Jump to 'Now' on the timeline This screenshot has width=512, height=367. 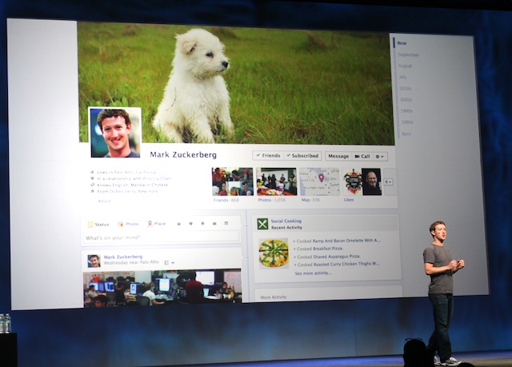(x=402, y=43)
